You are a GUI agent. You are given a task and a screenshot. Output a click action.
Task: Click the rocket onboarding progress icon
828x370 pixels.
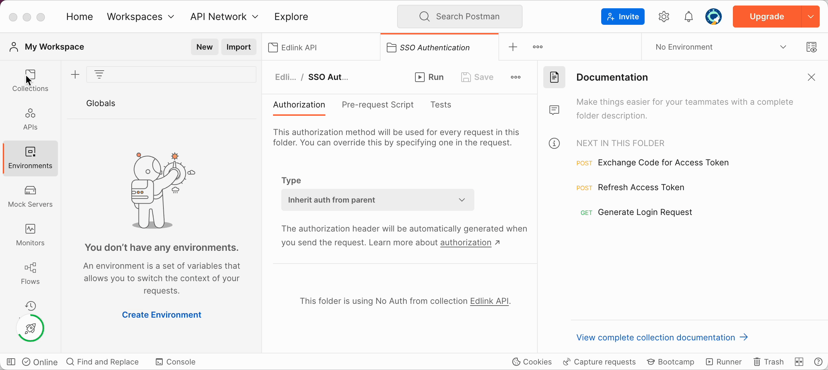(30, 328)
